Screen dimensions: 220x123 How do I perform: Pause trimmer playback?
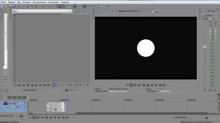pyautogui.click(x=28, y=85)
